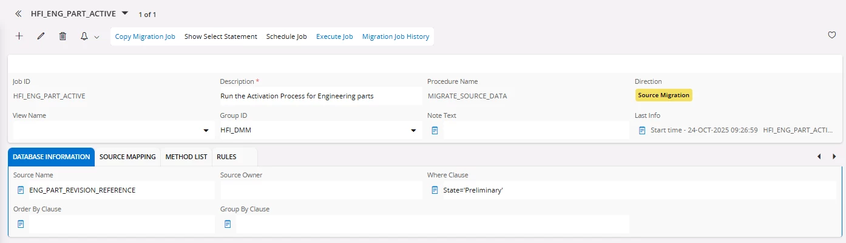The image size is (846, 243).
Task: Expand the HFI_ENG_PART_ACTIVE record selector arrow
Action: tap(125, 13)
